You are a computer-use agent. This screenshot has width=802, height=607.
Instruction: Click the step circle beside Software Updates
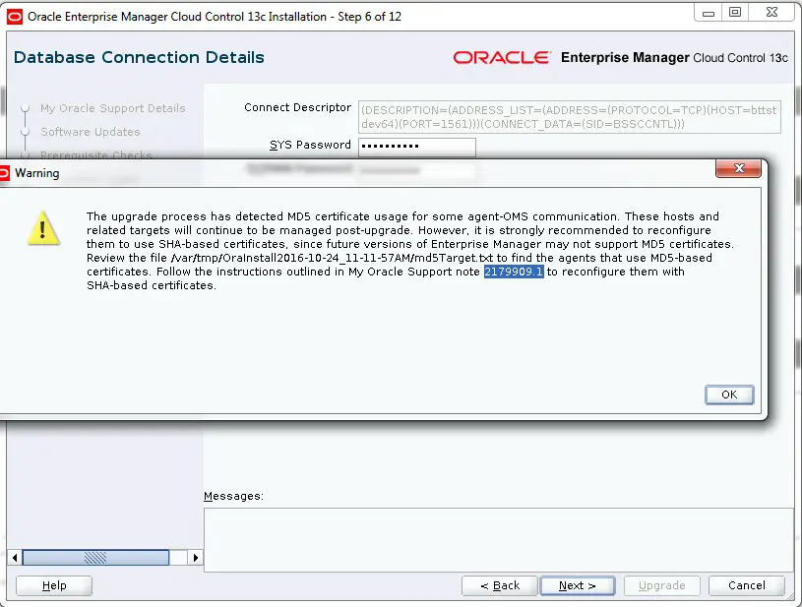(x=25, y=132)
